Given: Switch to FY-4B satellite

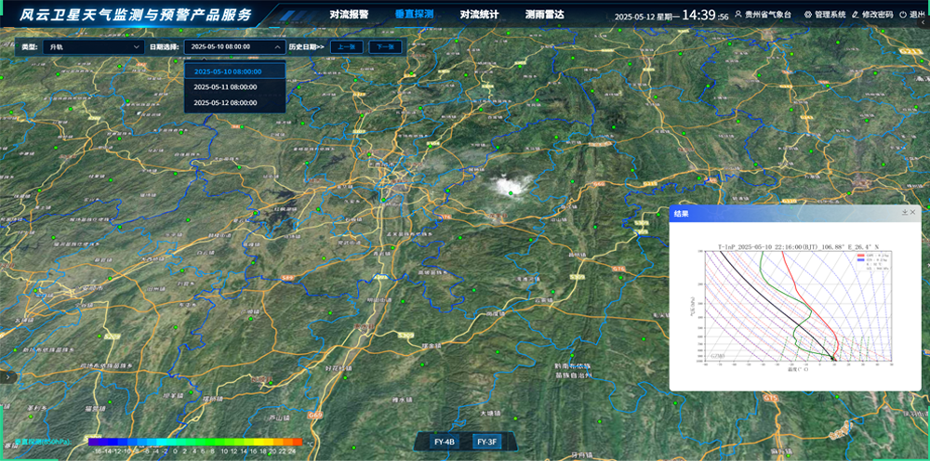Looking at the screenshot, I should click(444, 442).
